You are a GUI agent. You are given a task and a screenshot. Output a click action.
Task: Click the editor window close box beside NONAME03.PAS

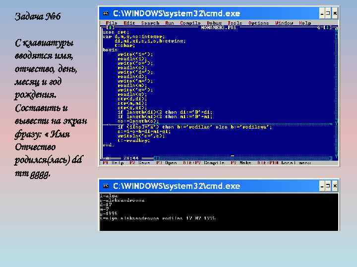[110, 28]
